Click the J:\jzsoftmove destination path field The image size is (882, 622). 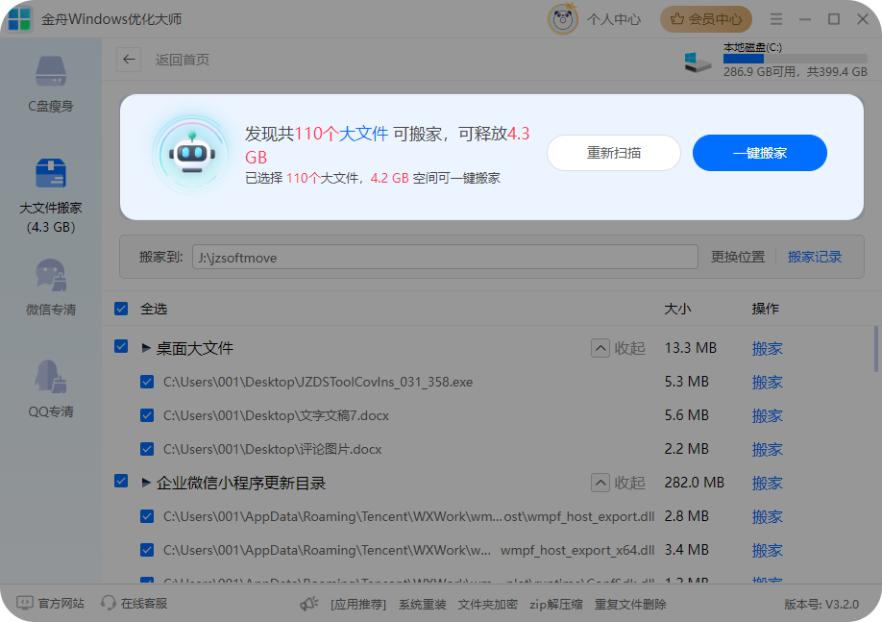[445, 257]
